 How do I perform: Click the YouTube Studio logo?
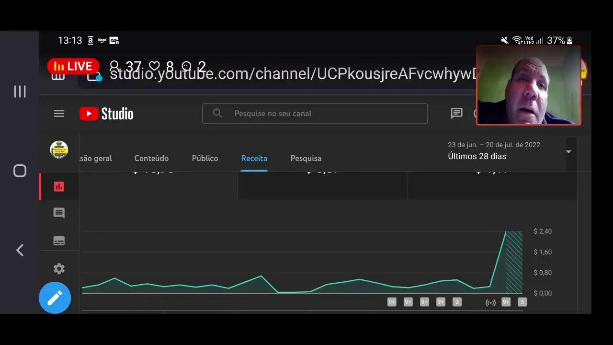click(x=106, y=114)
